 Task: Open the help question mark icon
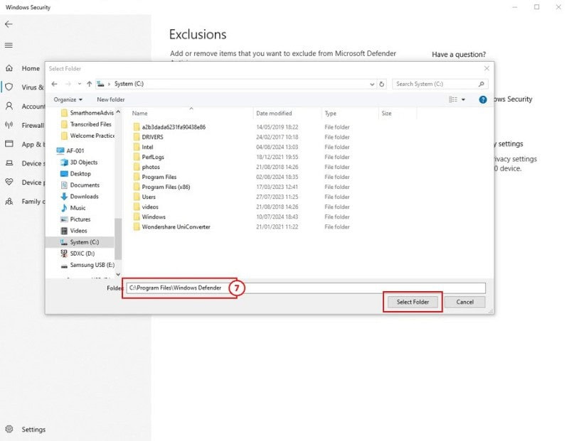483,99
